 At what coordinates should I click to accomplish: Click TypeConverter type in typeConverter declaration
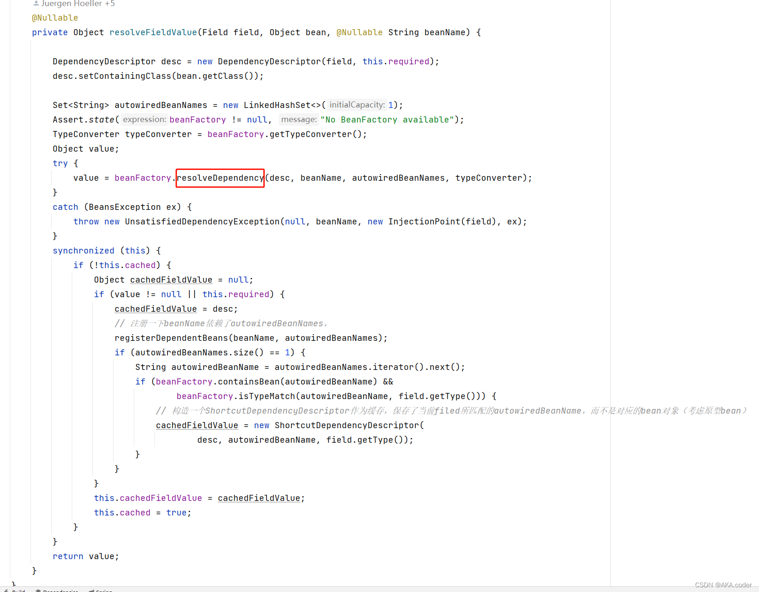pyautogui.click(x=86, y=134)
